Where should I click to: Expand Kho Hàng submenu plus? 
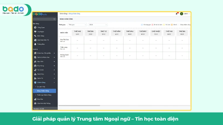coord(54,66)
